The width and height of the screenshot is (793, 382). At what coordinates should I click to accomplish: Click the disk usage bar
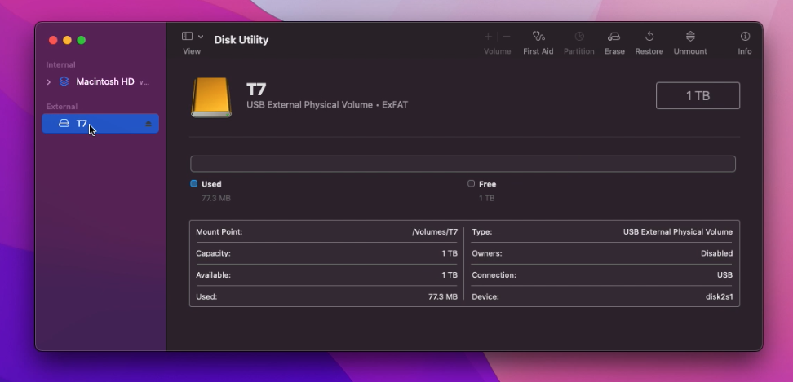click(463, 164)
